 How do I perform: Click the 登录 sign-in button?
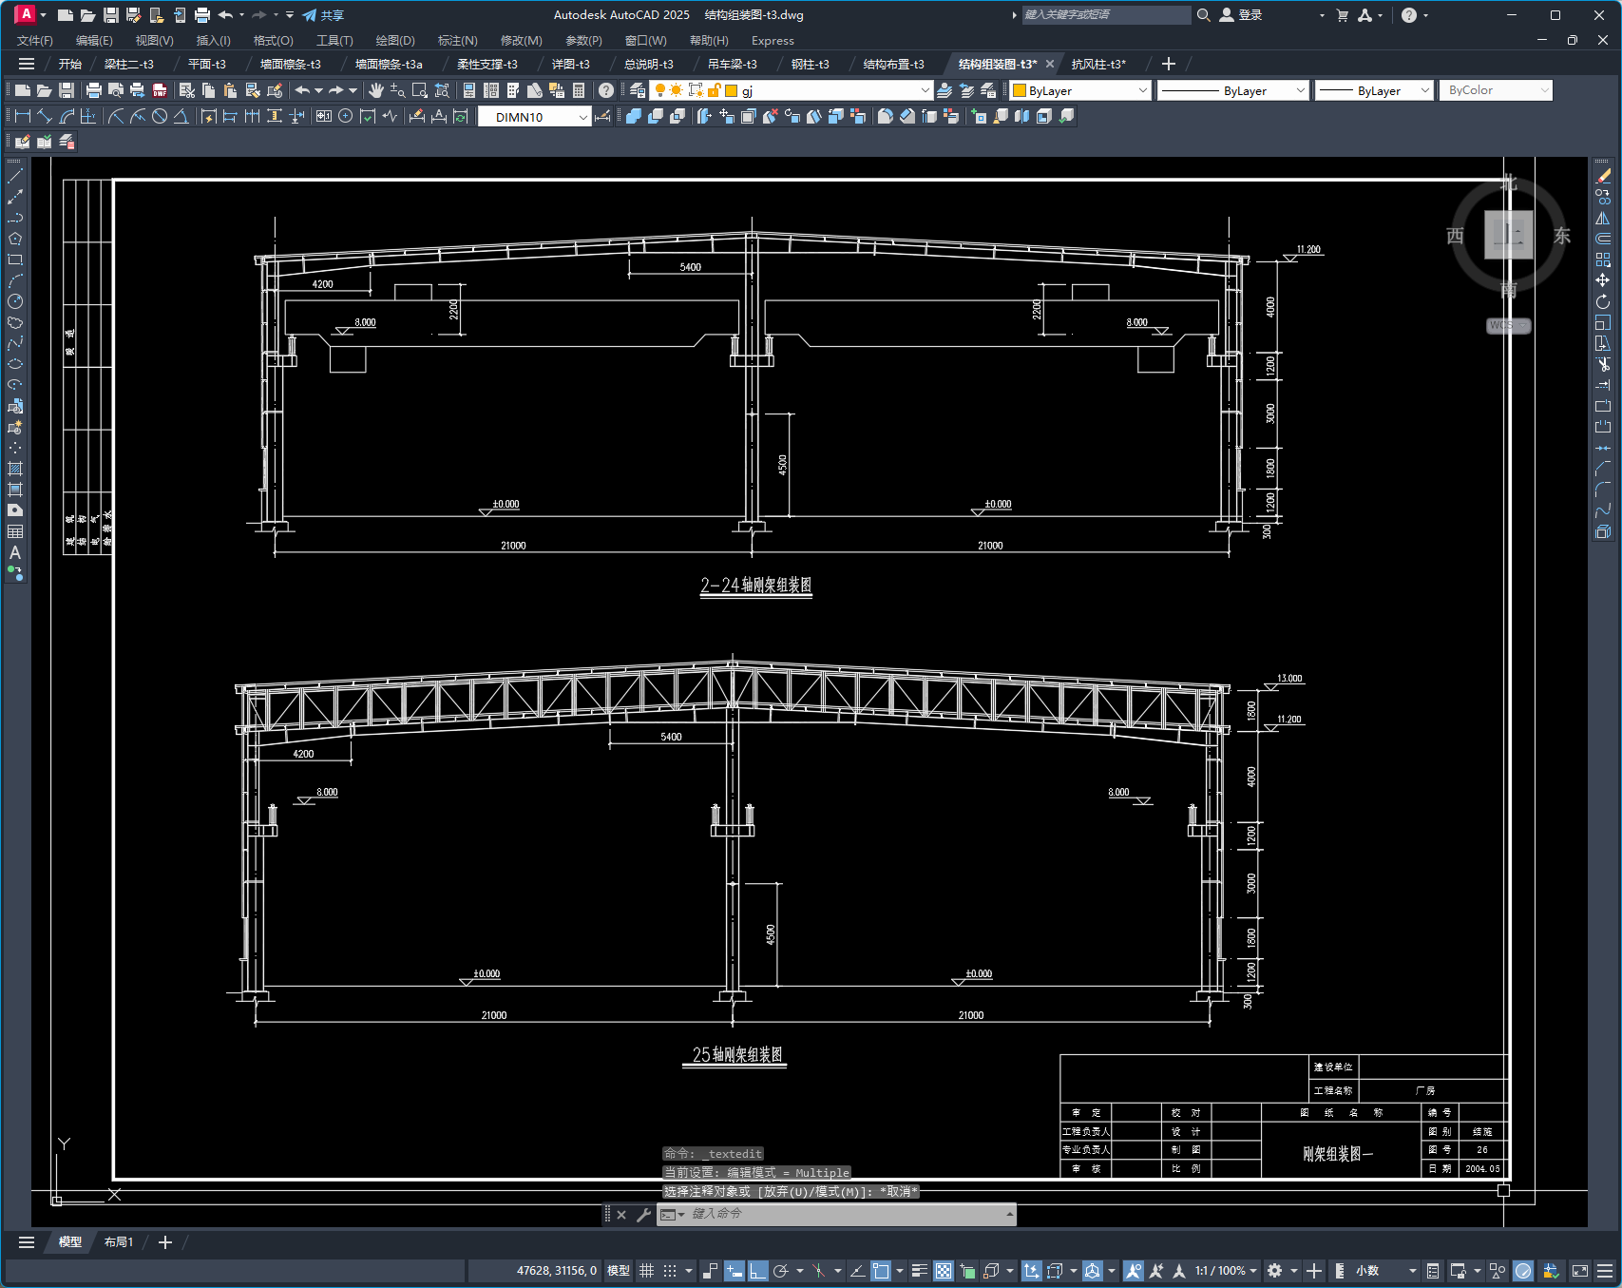pyautogui.click(x=1241, y=15)
